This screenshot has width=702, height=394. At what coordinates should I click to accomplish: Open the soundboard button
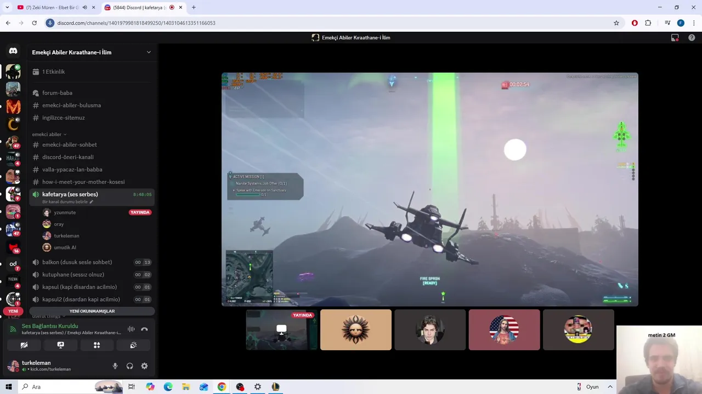tap(133, 345)
